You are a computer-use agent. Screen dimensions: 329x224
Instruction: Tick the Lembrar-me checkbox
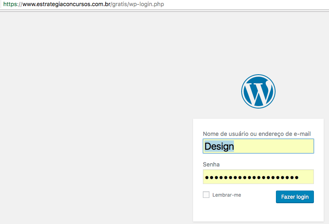(206, 195)
